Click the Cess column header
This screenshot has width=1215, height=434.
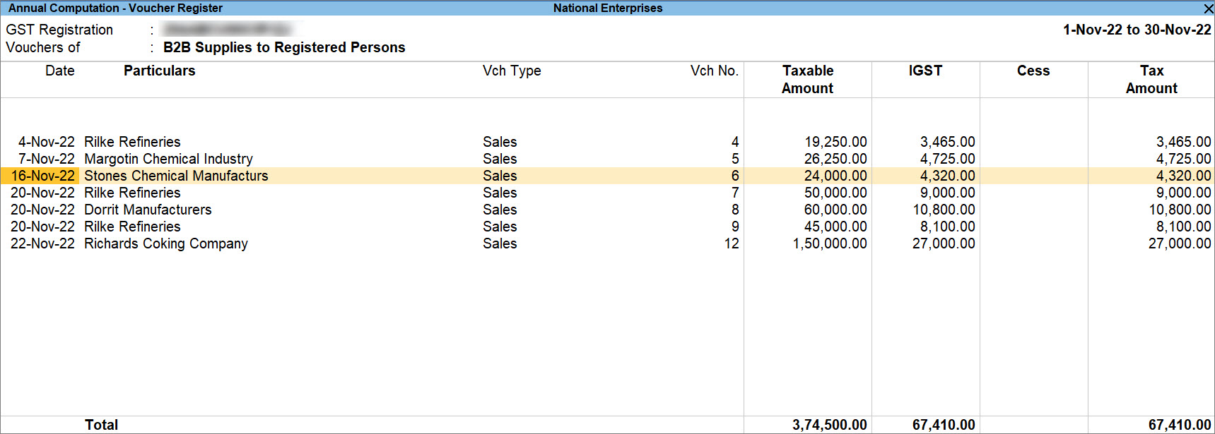click(x=1033, y=71)
